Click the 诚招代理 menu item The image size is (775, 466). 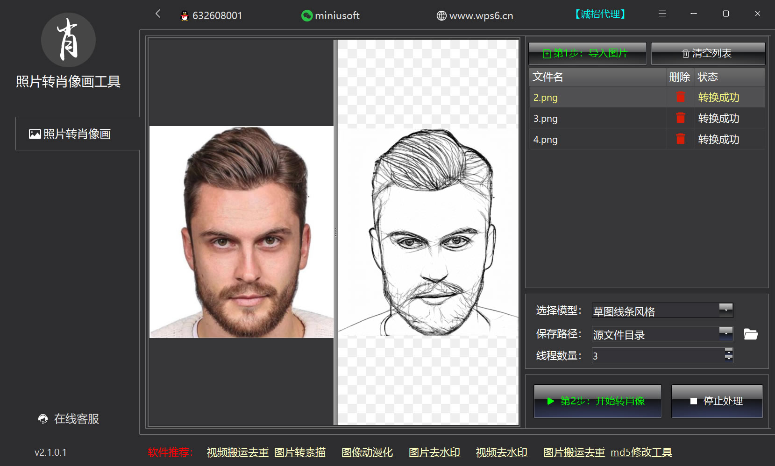point(600,14)
